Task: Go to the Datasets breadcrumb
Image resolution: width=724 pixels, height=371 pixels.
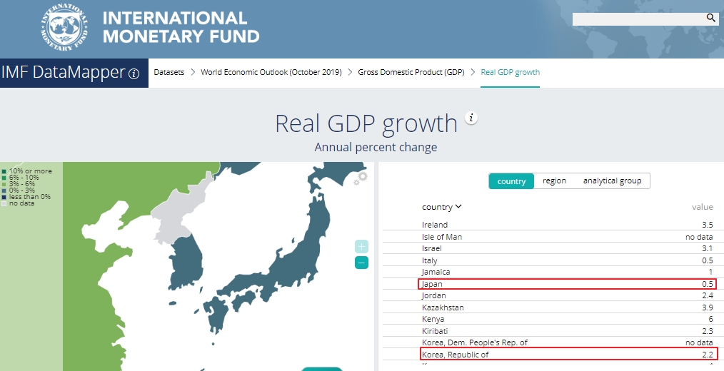Action: pyautogui.click(x=169, y=72)
